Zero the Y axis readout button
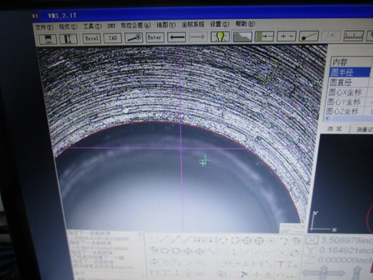The height and width of the screenshot is (280, 373). [x=311, y=250]
